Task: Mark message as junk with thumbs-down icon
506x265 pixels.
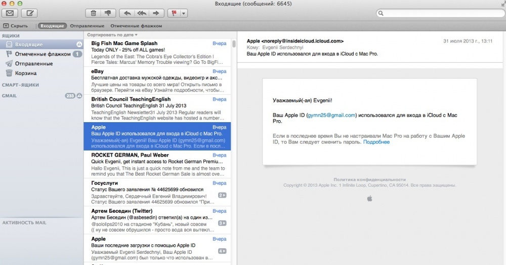Action: click(x=108, y=13)
